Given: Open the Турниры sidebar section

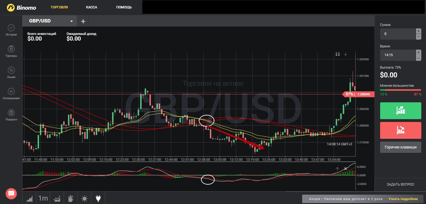Looking at the screenshot, I should (x=11, y=51).
